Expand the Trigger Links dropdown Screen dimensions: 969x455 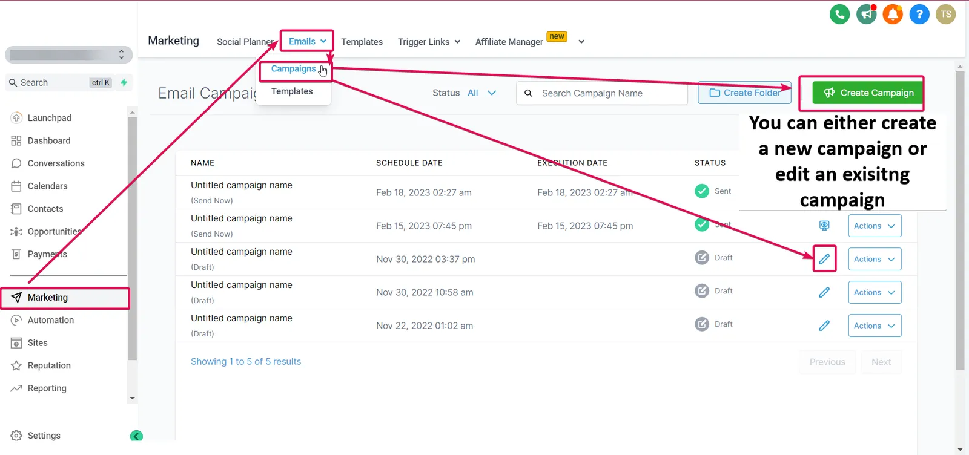429,42
